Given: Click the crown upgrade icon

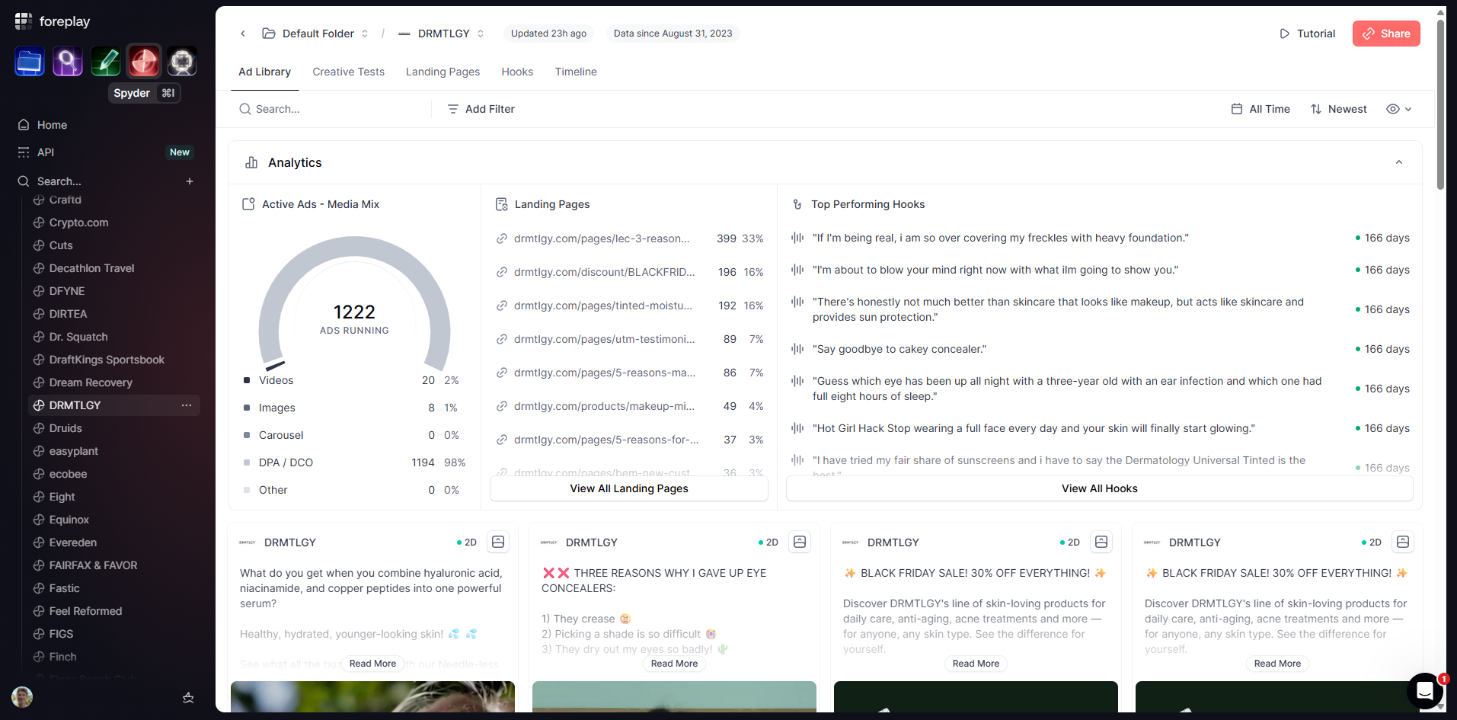Looking at the screenshot, I should (x=188, y=697).
